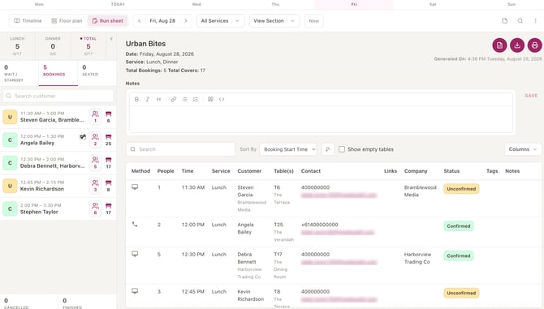Open the Seated tab
544x309 pixels.
point(97,73)
